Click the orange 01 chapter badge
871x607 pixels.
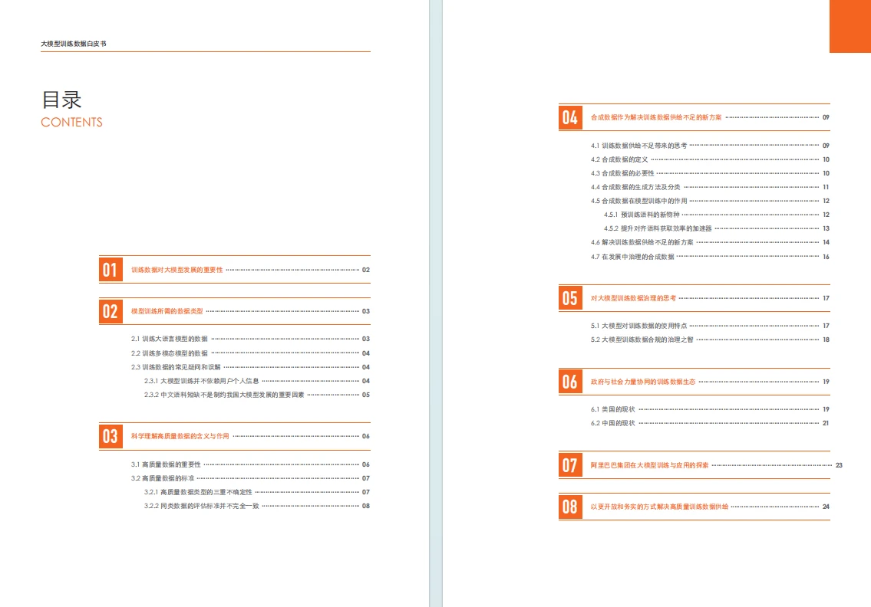click(111, 270)
